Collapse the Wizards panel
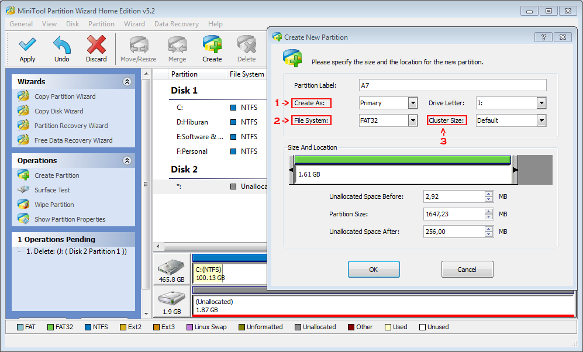 127,81
